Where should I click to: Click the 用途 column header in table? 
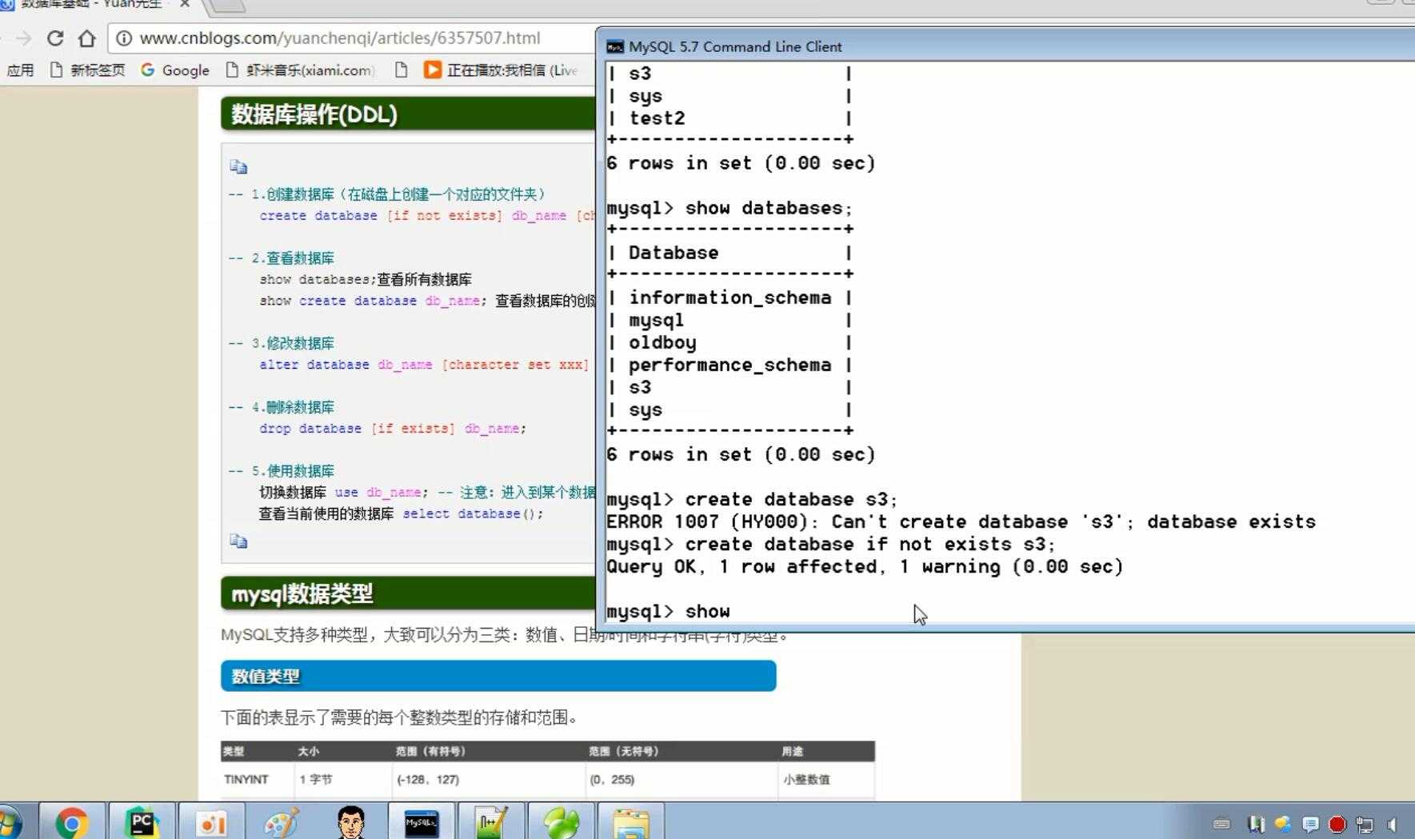793,751
